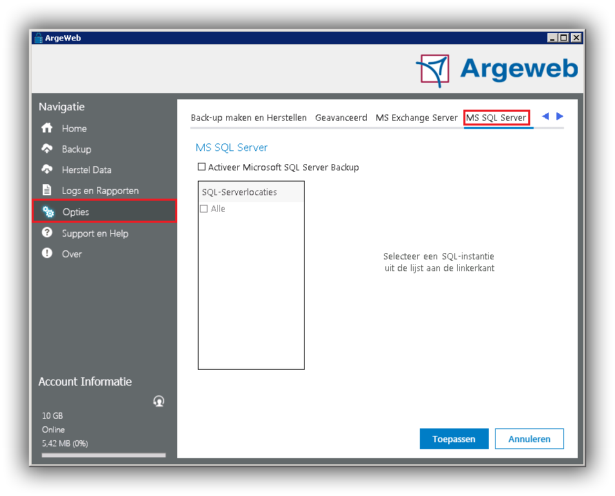Click the 10 GB account quota text
This screenshot has height=496, width=615.
pos(52,415)
